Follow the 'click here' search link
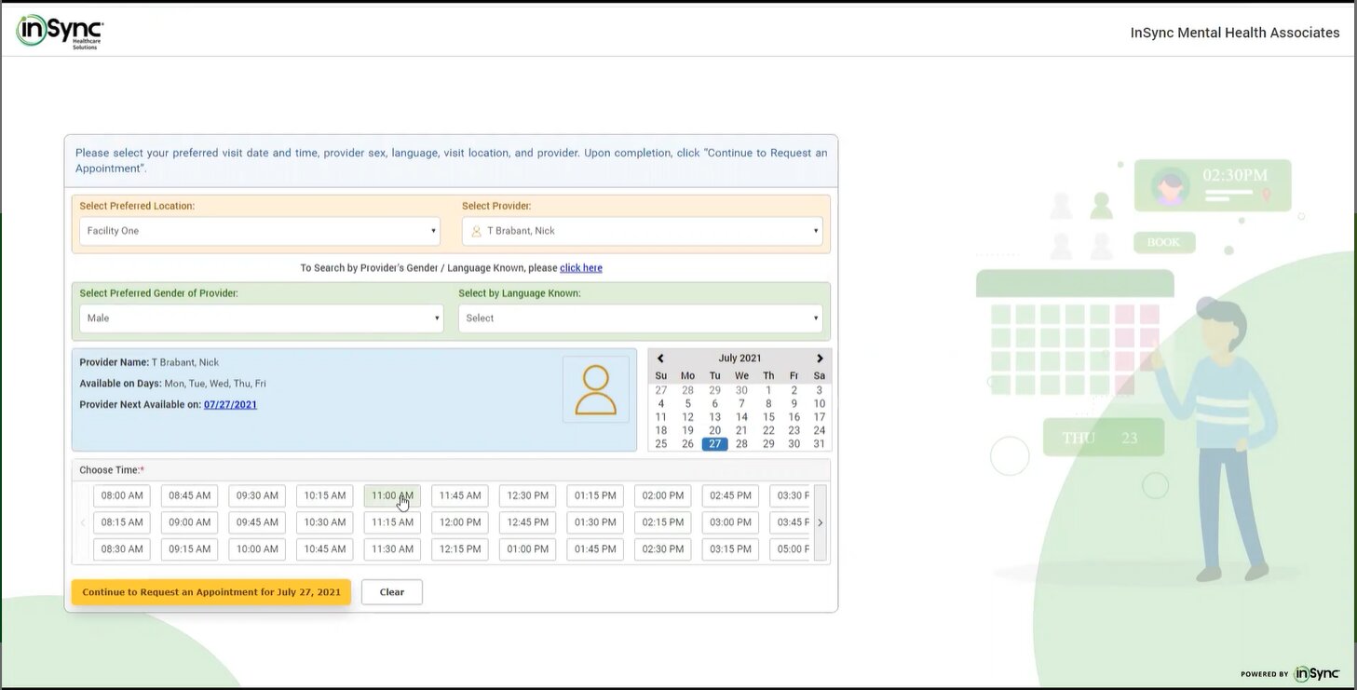 pyautogui.click(x=581, y=268)
